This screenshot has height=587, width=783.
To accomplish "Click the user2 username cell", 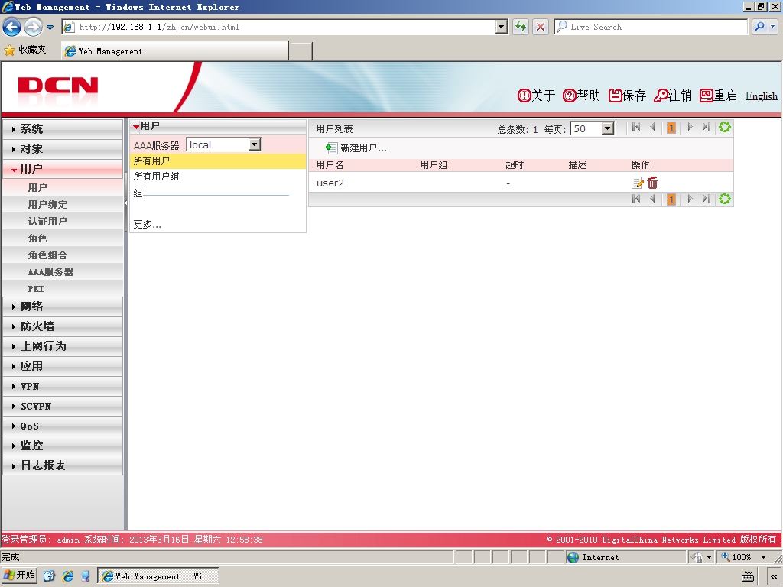I will [x=330, y=183].
